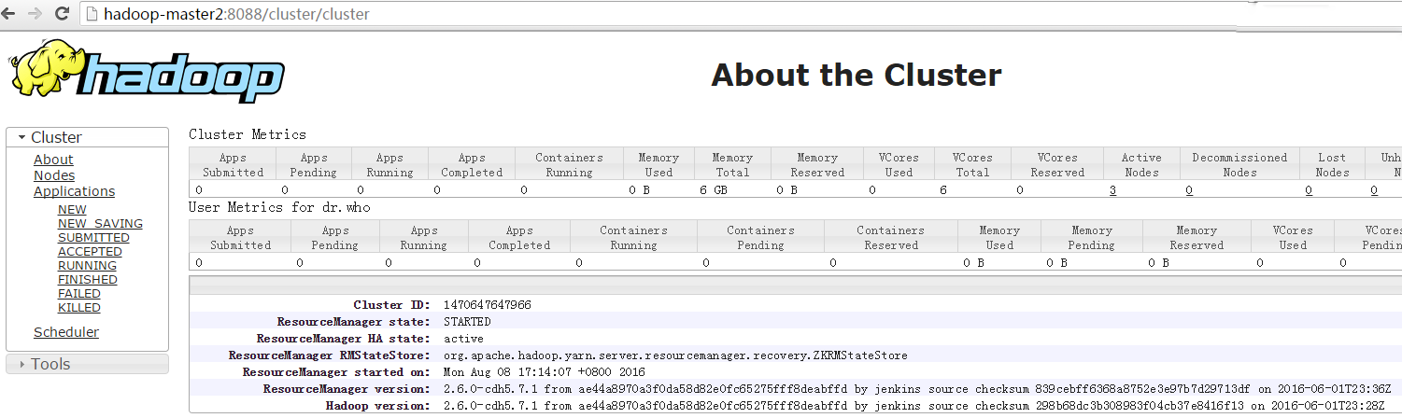Open the Nodes link

click(x=54, y=175)
